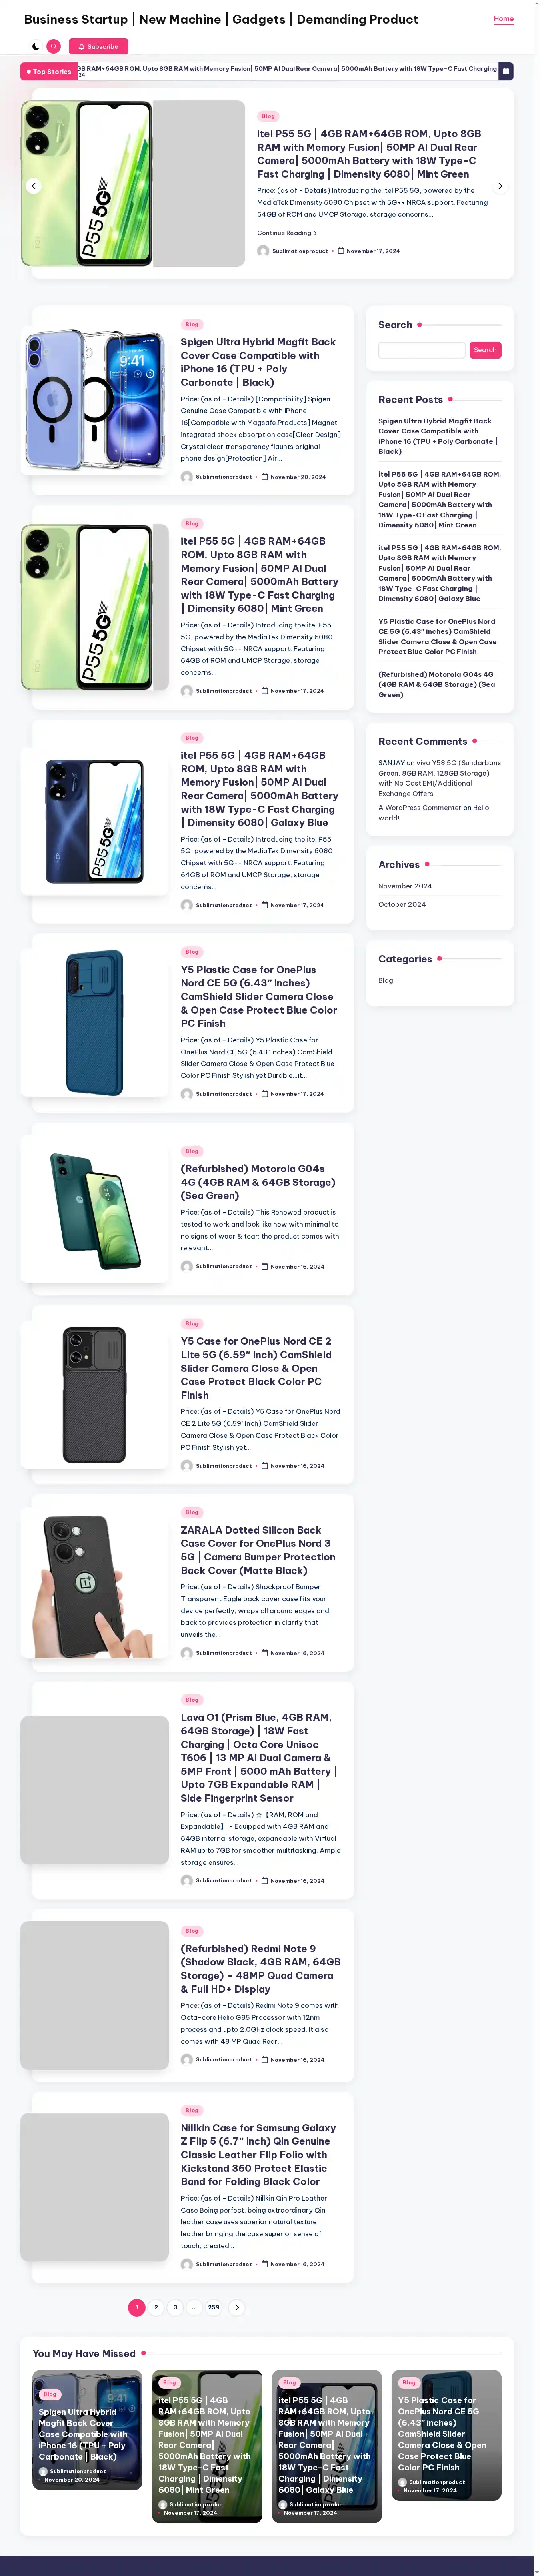Toggle dark mode with the moon icon
Screen dimensions: 540x2576
(36, 46)
